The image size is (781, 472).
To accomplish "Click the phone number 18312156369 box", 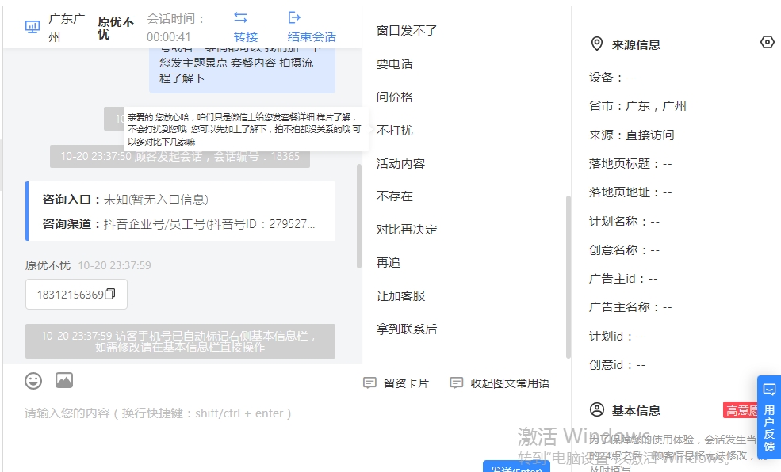I will [76, 295].
